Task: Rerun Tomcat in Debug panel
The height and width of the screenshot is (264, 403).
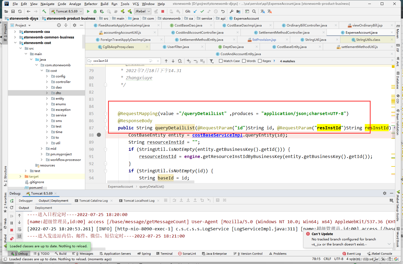Action: point(12,201)
